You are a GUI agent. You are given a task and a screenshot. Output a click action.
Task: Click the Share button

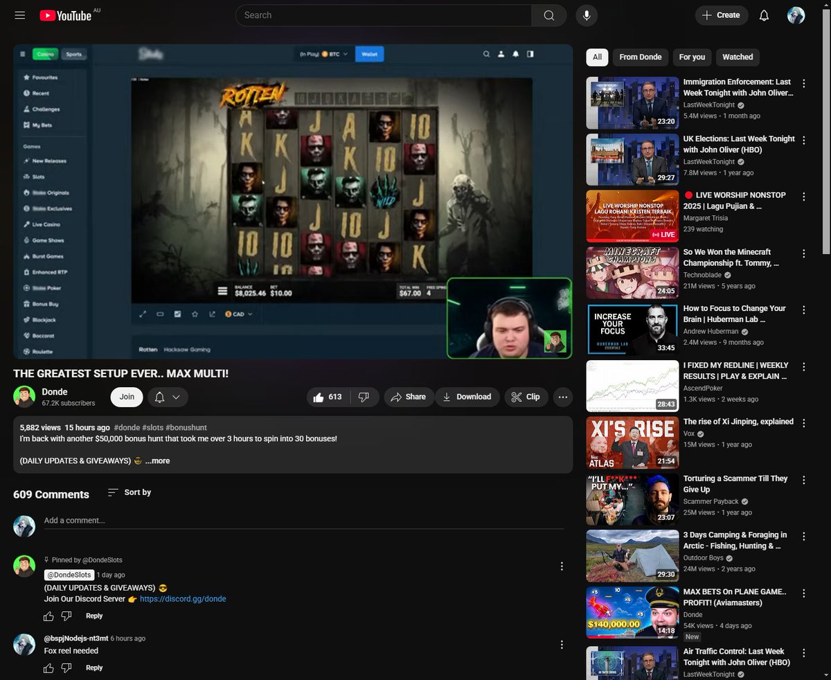(x=409, y=397)
